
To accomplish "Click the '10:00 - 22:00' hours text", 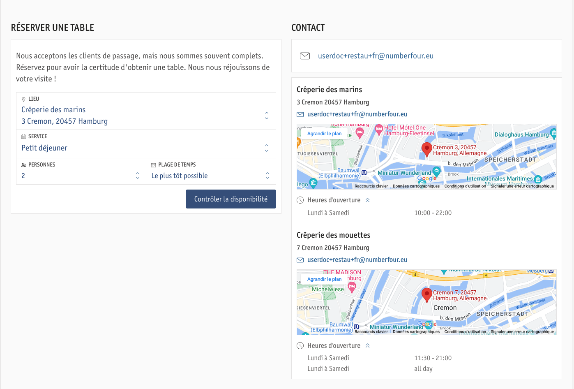I will (433, 213).
